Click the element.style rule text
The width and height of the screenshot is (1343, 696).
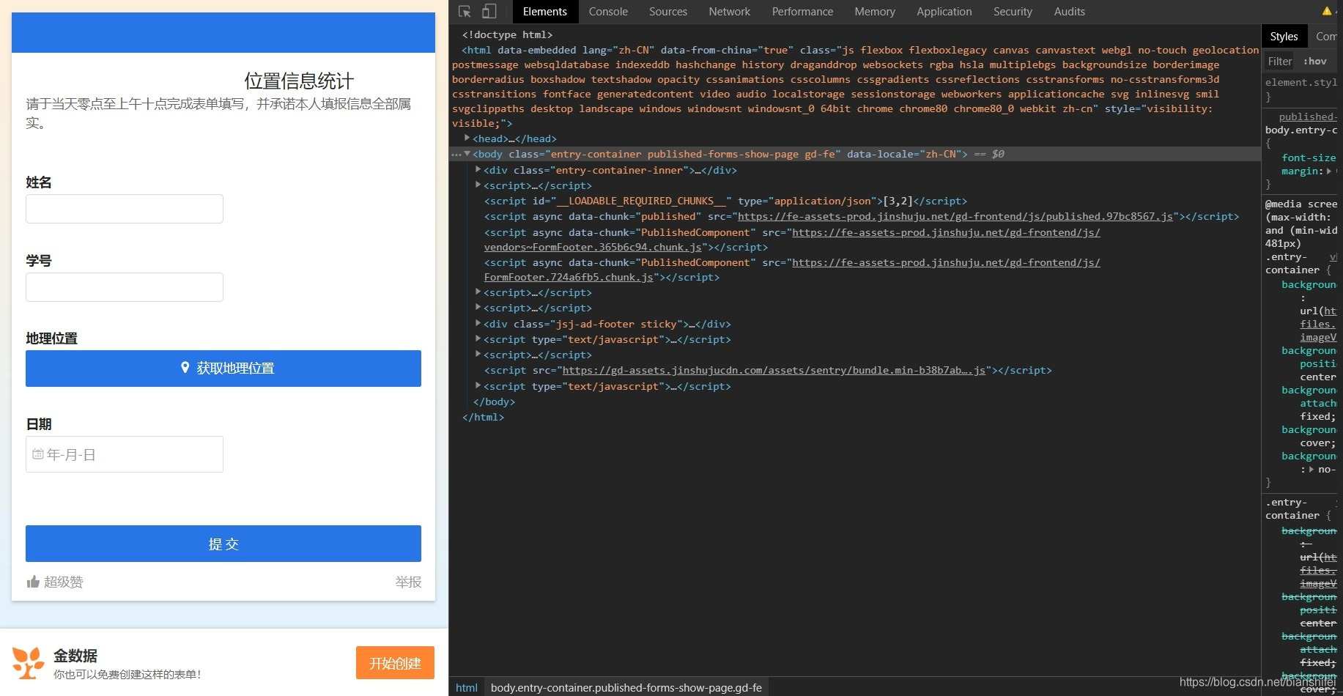pos(1301,82)
